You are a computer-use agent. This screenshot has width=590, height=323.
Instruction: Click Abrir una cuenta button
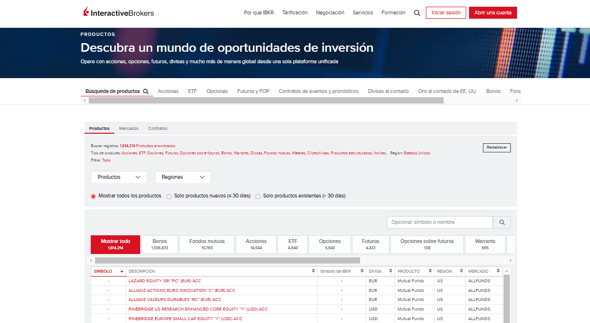click(493, 13)
